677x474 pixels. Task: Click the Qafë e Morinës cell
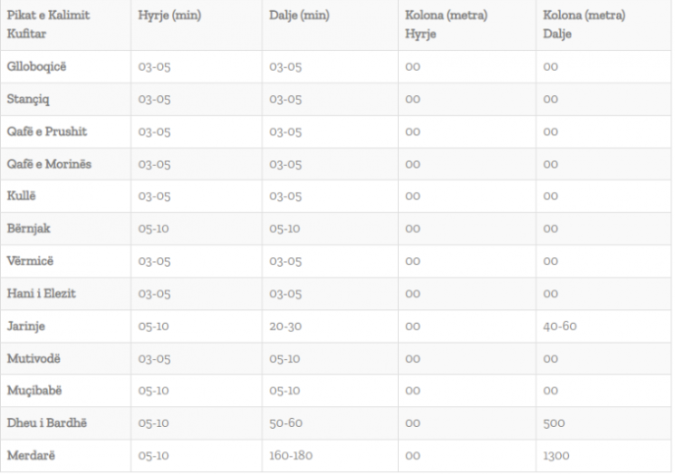(x=49, y=164)
